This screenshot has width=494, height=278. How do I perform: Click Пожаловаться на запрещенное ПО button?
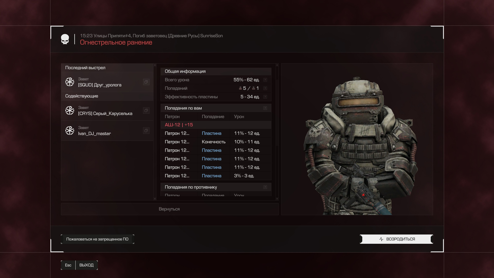(98, 239)
